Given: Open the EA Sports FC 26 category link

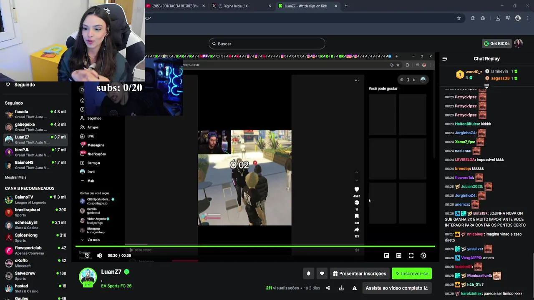Looking at the screenshot, I should 116,286.
